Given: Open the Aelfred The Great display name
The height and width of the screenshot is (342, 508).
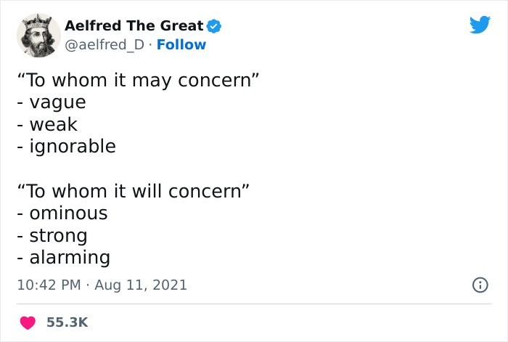Looking at the screenshot, I should click(x=134, y=26).
